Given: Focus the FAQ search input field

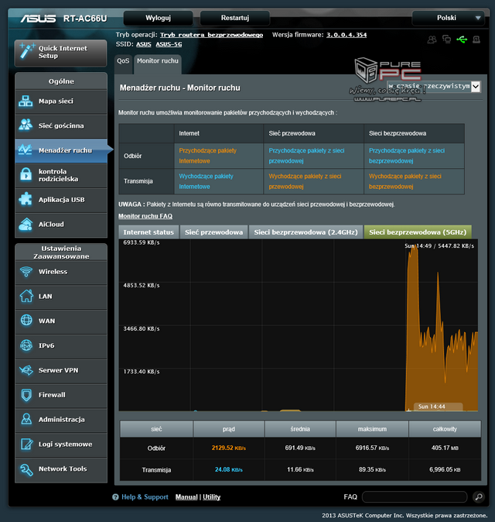Looking at the screenshot, I should 415,497.
